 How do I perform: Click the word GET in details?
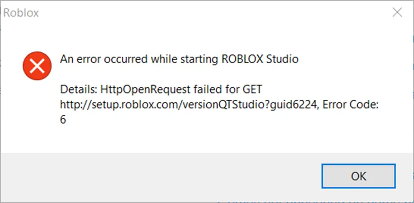coord(252,90)
